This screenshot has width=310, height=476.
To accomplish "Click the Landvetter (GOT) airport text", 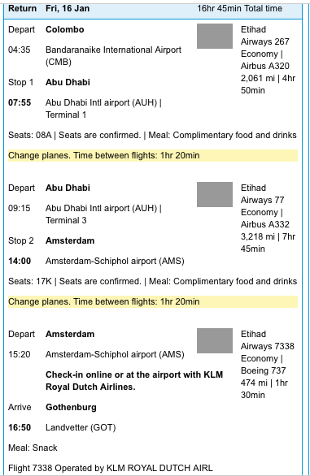I will click(x=81, y=427).
